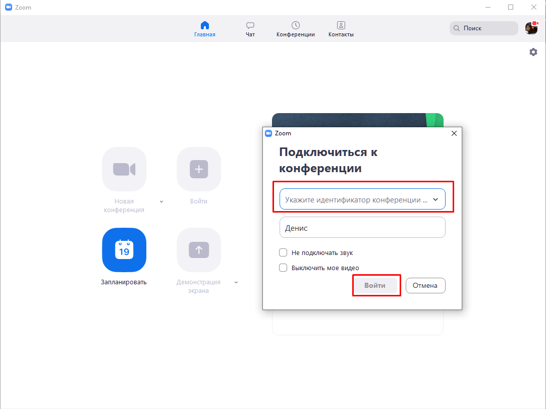The image size is (546, 409).
Task: Close the join conference dialog
Action: coord(454,133)
